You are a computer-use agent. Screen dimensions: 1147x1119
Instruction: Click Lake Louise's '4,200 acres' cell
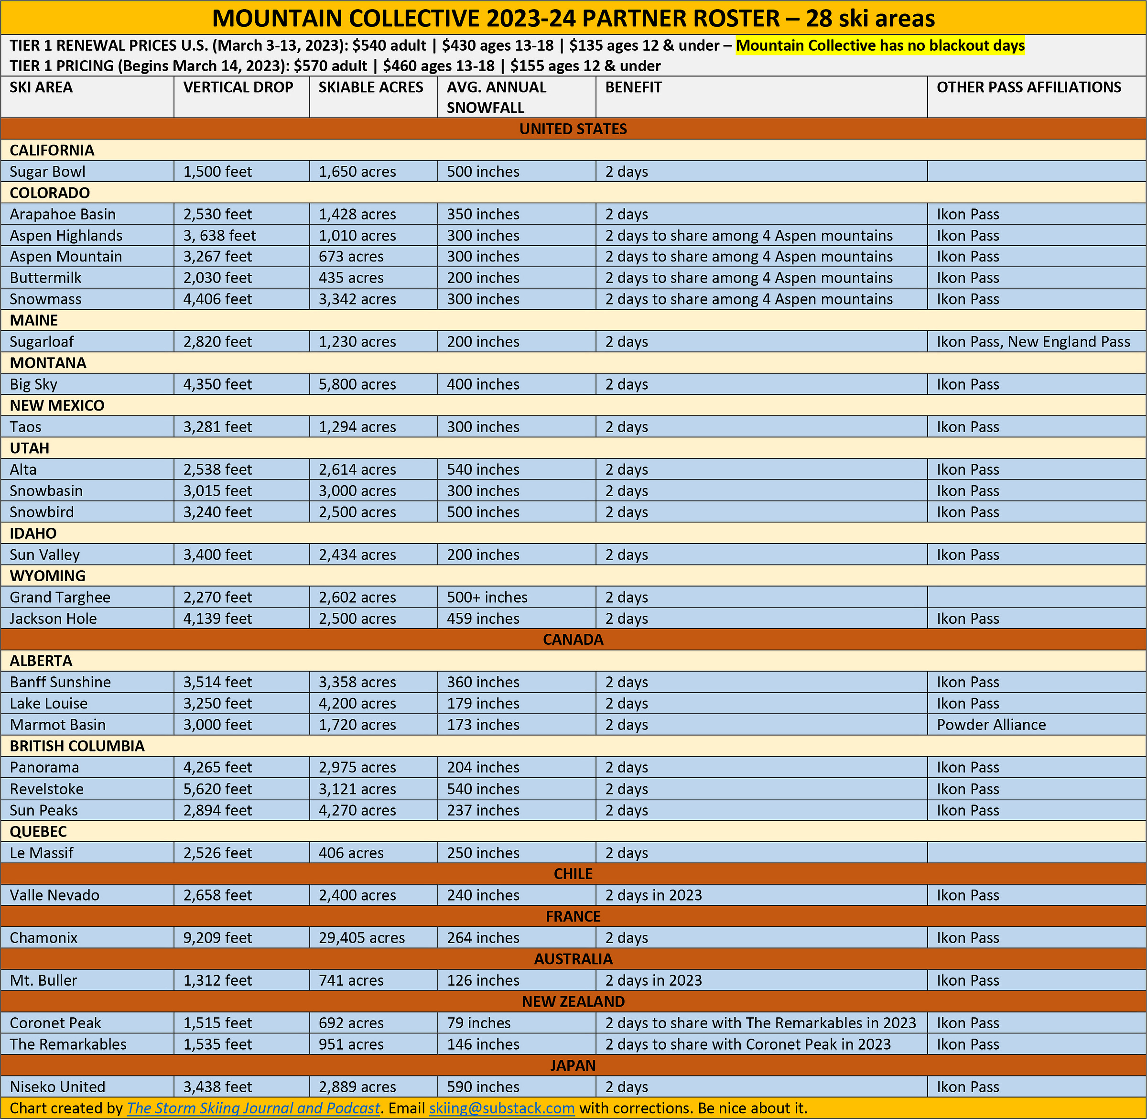coord(374,703)
